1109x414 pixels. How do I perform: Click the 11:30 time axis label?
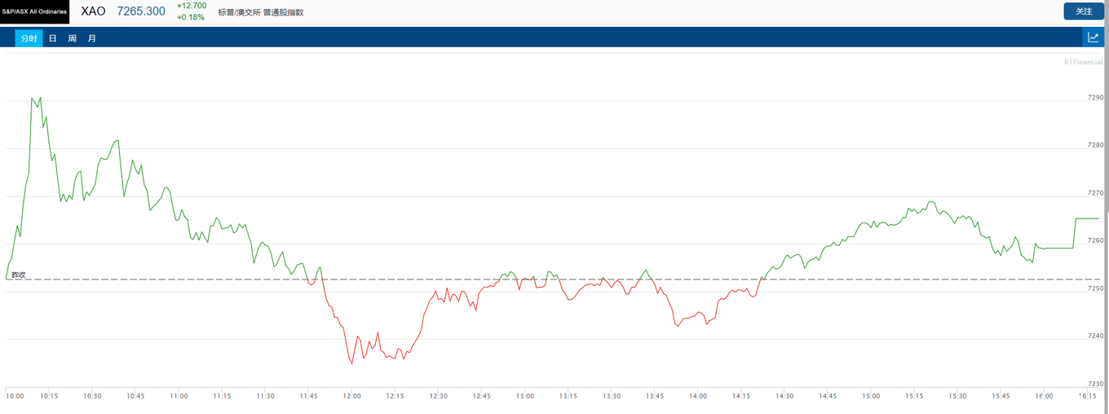point(265,396)
